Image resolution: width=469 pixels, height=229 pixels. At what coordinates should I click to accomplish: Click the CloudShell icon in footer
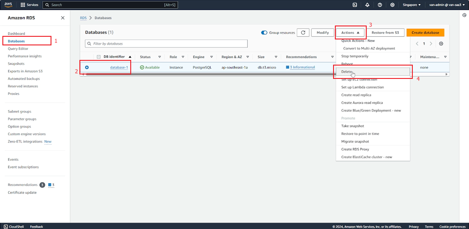pyautogui.click(x=6, y=227)
